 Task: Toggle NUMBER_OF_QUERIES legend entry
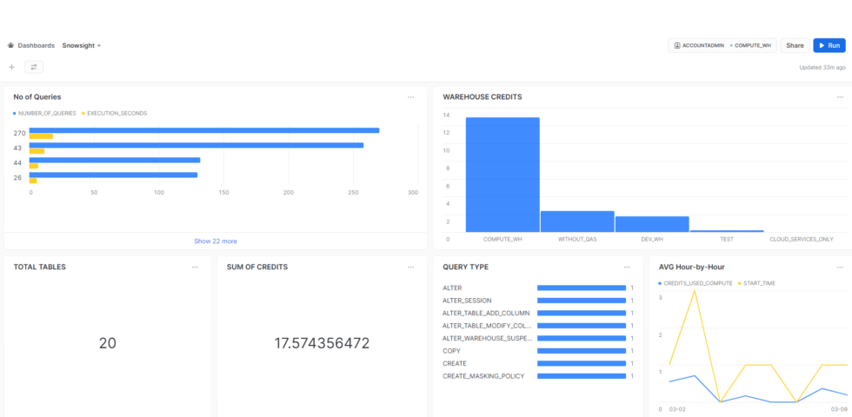[44, 114]
